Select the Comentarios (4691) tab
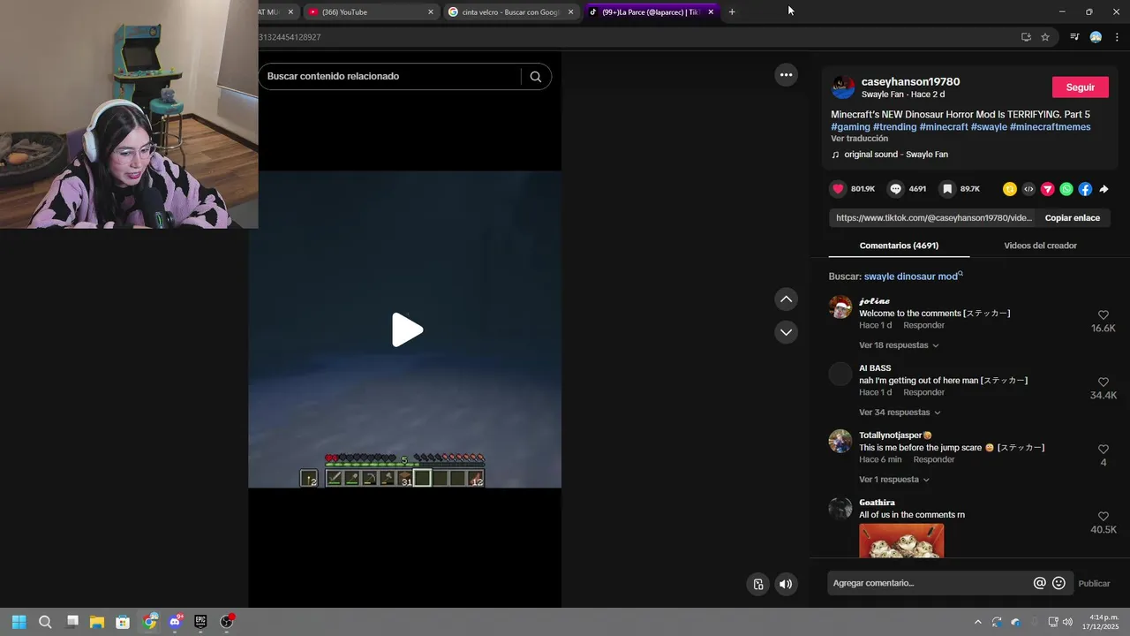 [899, 246]
